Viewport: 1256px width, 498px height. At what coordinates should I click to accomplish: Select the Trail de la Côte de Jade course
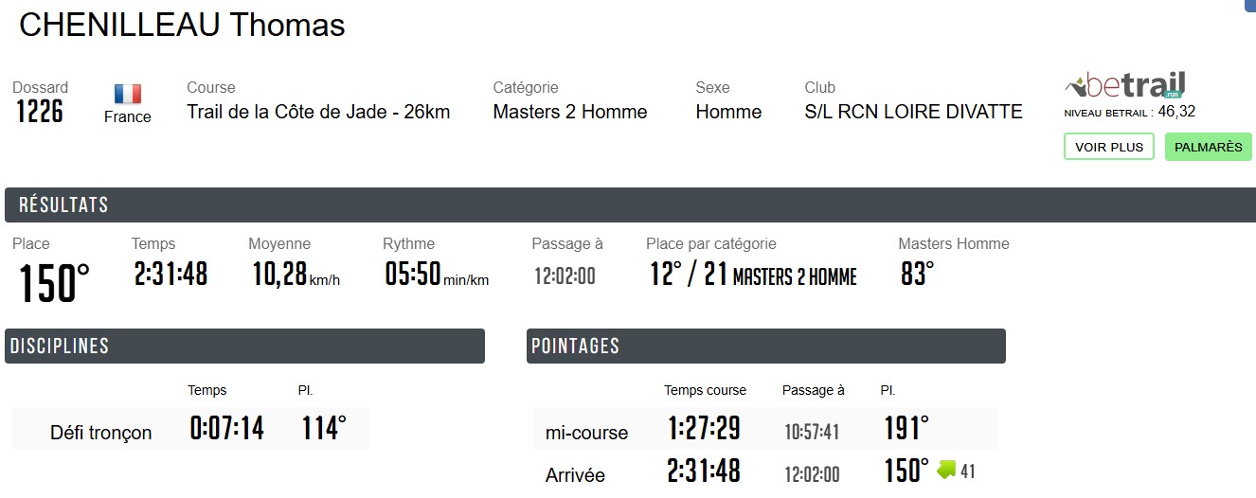pos(318,112)
